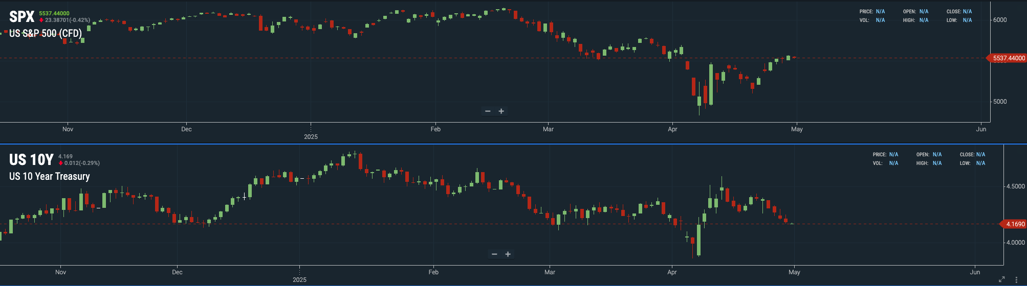Viewport: 1027px width, 286px height.
Task: Click the SPX ticker title
Action: 22,17
